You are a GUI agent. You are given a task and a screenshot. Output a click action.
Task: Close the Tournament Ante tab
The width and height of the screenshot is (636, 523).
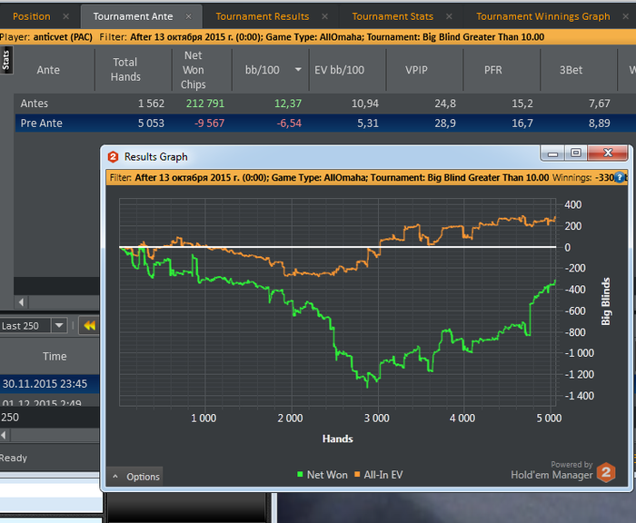coord(188,16)
